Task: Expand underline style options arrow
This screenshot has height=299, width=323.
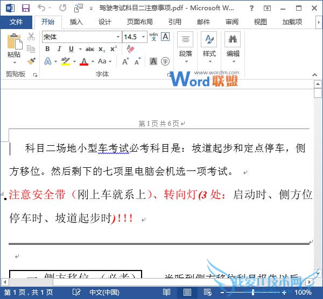Action: (80, 49)
